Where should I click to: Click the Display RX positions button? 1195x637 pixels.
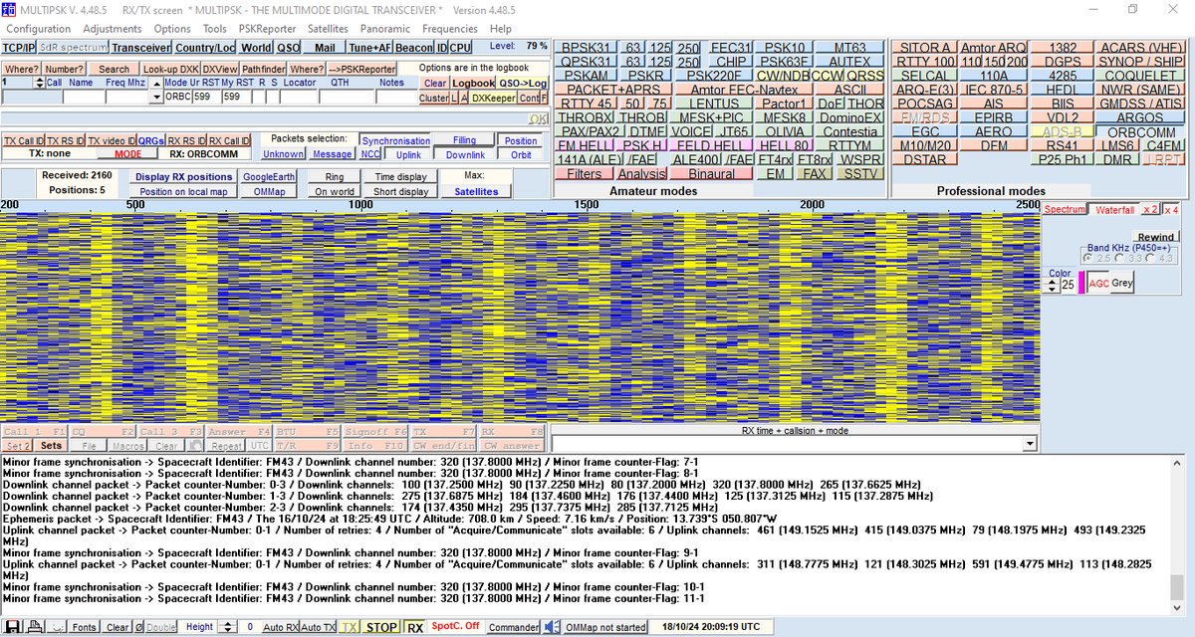tap(184, 176)
